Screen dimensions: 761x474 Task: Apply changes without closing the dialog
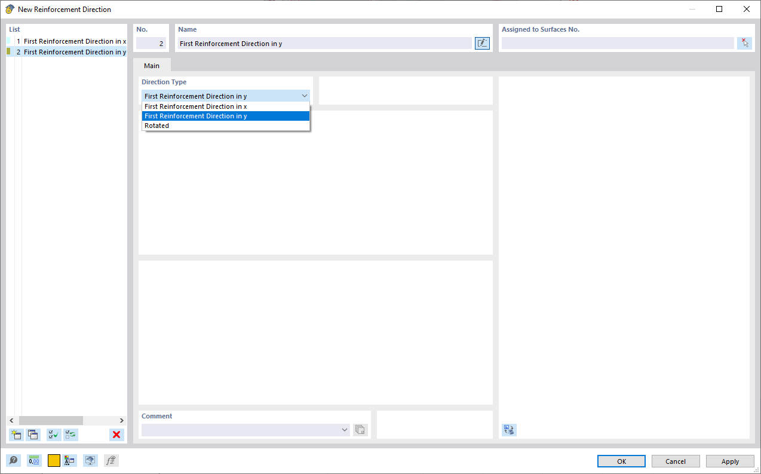(730, 461)
